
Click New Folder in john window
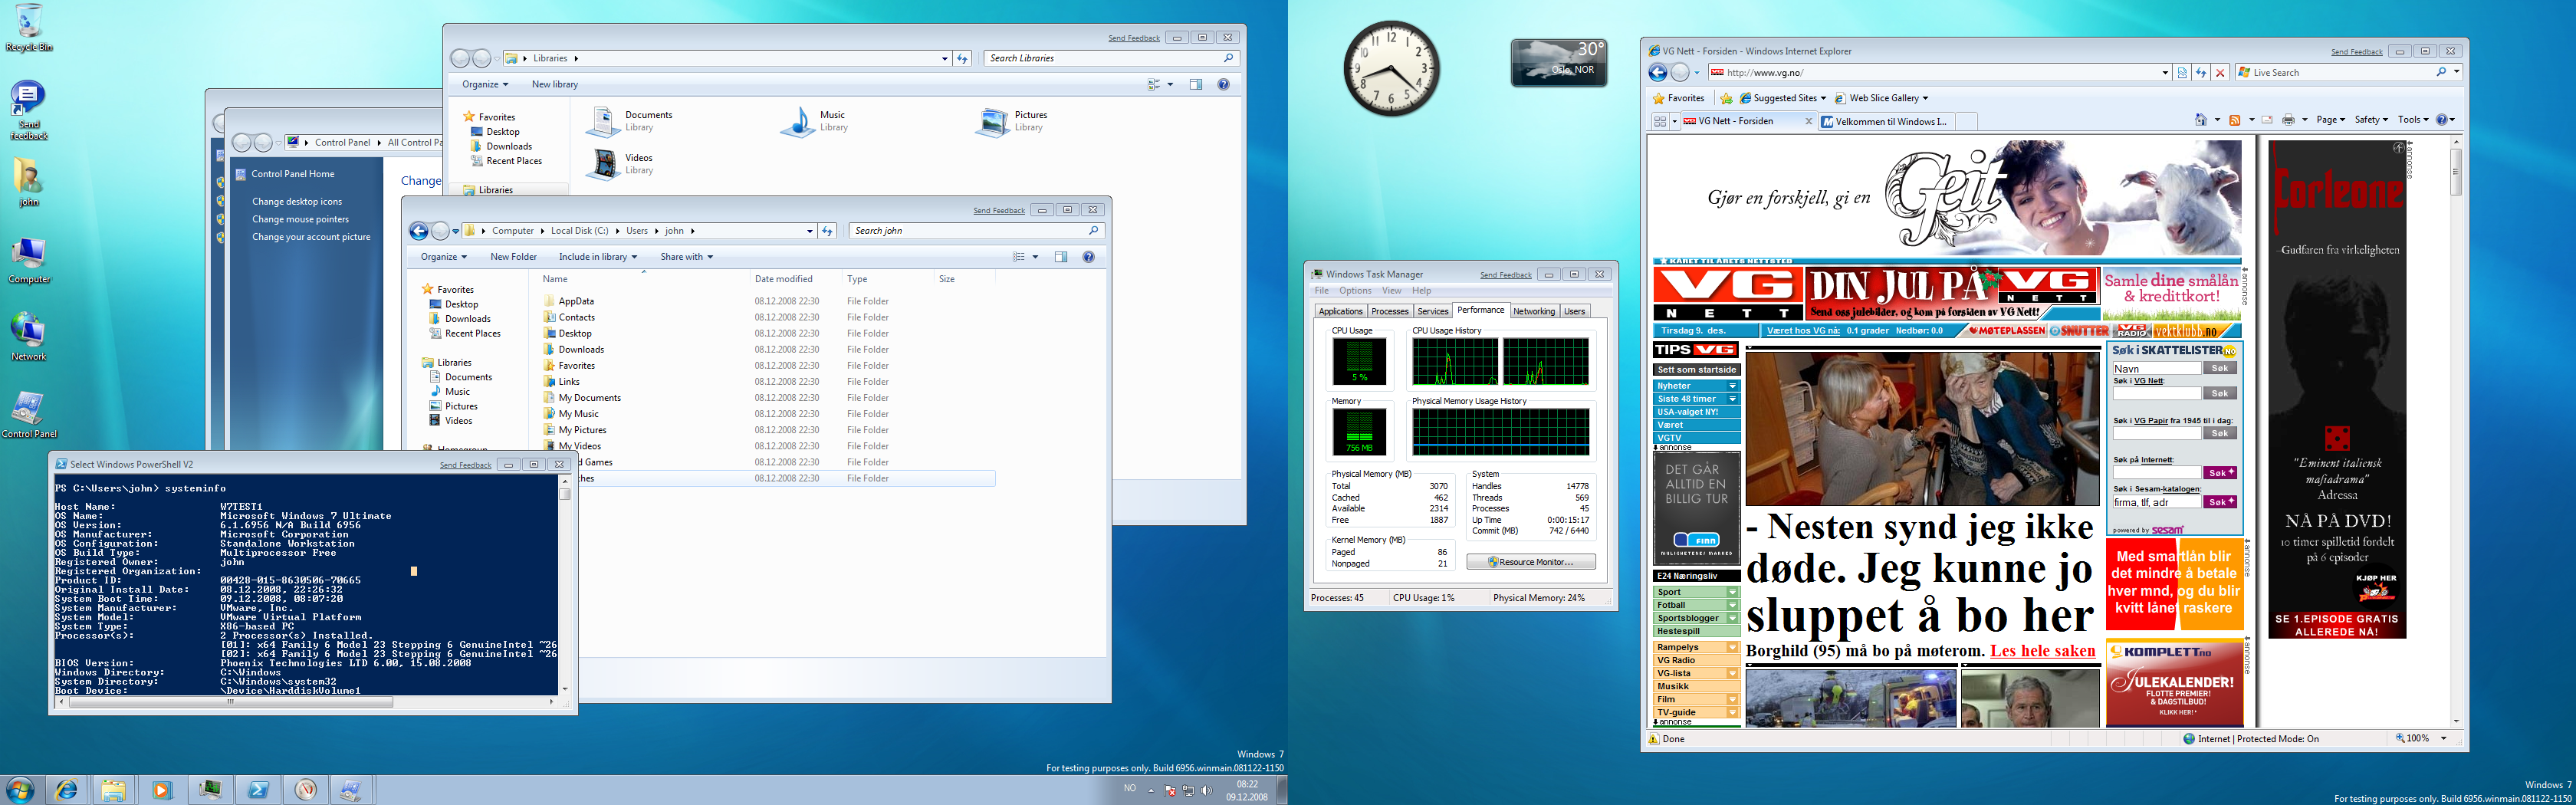pos(513,257)
